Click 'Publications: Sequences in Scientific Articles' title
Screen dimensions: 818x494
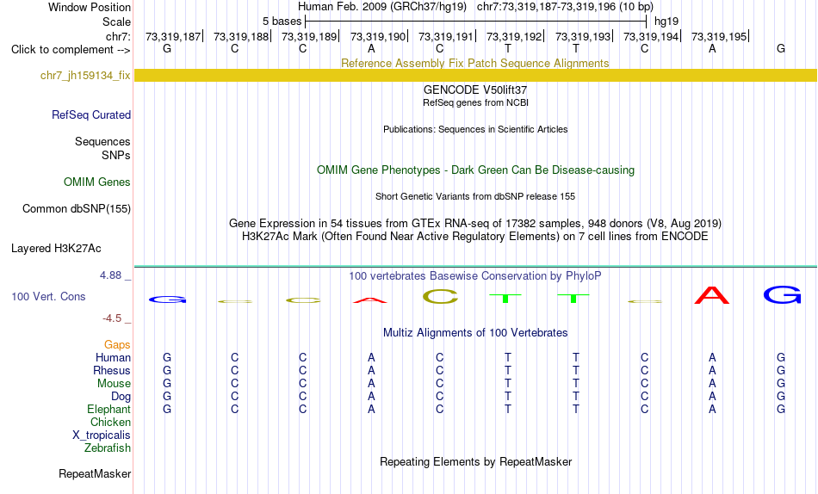tap(475, 129)
